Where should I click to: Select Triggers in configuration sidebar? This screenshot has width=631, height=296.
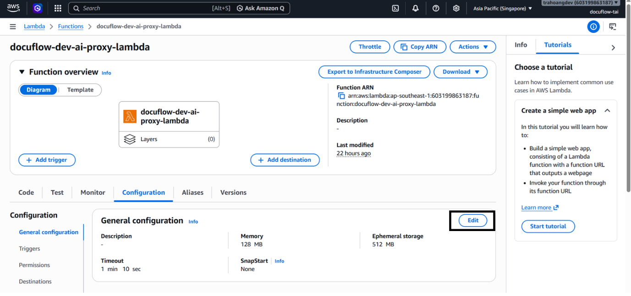point(29,249)
